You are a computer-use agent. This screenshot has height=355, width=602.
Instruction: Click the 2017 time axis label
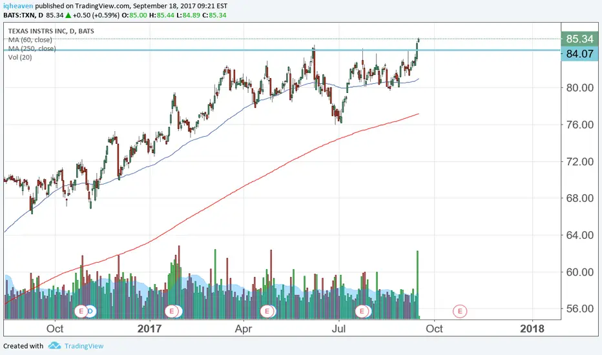[149, 329]
